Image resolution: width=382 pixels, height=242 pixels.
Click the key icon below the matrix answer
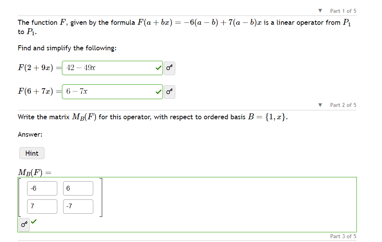23,225
